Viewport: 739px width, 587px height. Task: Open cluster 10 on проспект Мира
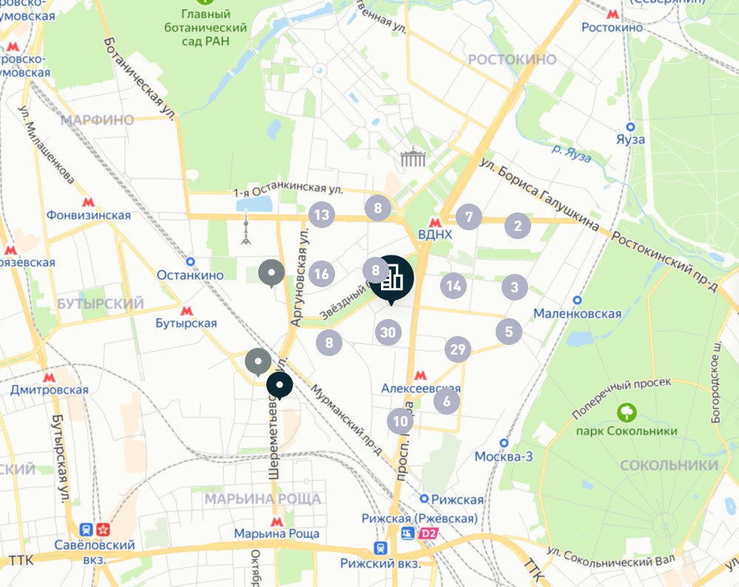click(400, 421)
